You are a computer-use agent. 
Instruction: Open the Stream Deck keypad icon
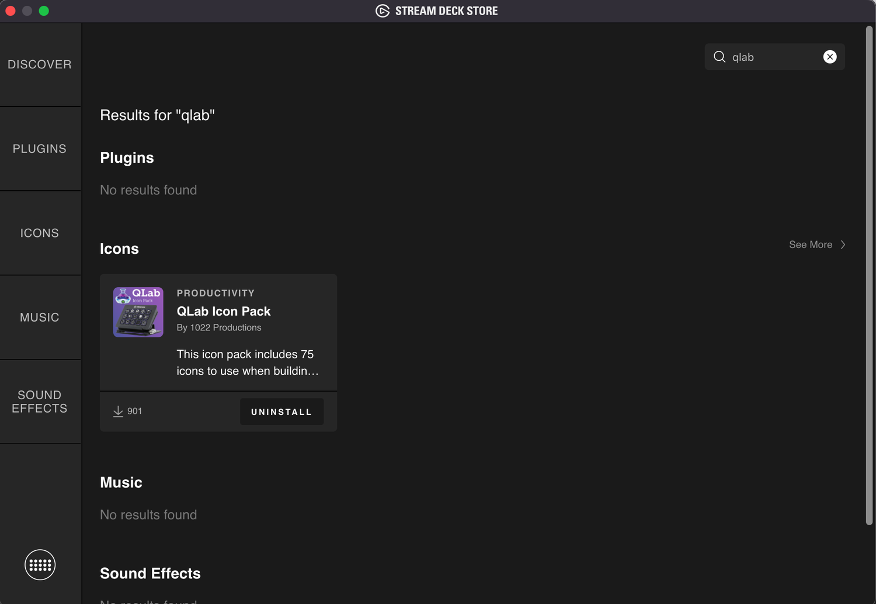click(40, 565)
